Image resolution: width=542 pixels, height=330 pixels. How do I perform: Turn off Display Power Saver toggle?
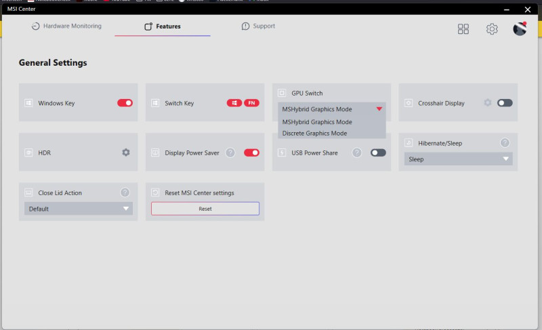coord(251,152)
